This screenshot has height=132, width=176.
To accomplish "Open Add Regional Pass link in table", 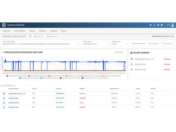I will pos(14,103).
